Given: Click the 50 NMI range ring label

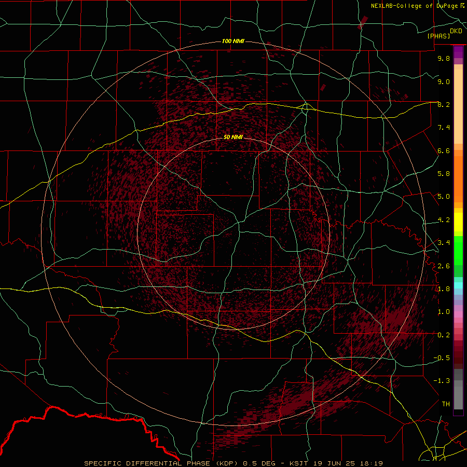Looking at the screenshot, I should point(233,137).
